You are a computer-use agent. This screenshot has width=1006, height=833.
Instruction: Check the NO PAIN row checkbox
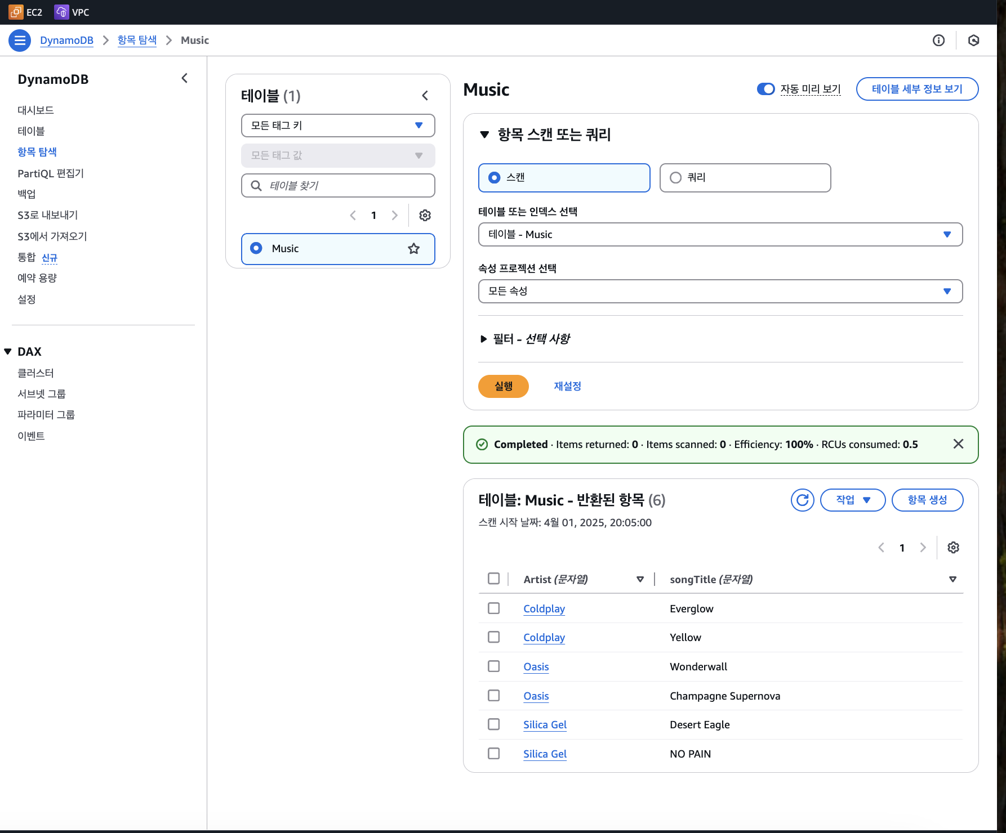pyautogui.click(x=494, y=754)
